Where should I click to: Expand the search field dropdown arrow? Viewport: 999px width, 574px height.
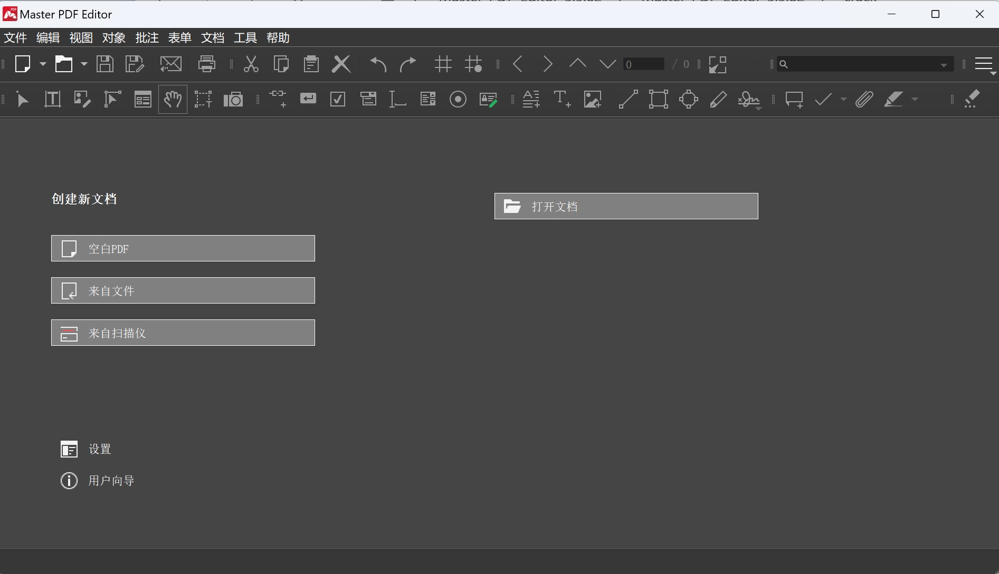[x=944, y=65]
